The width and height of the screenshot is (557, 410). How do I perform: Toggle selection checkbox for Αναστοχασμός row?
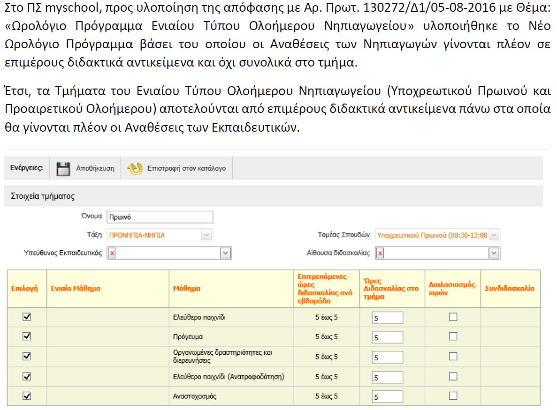(27, 396)
